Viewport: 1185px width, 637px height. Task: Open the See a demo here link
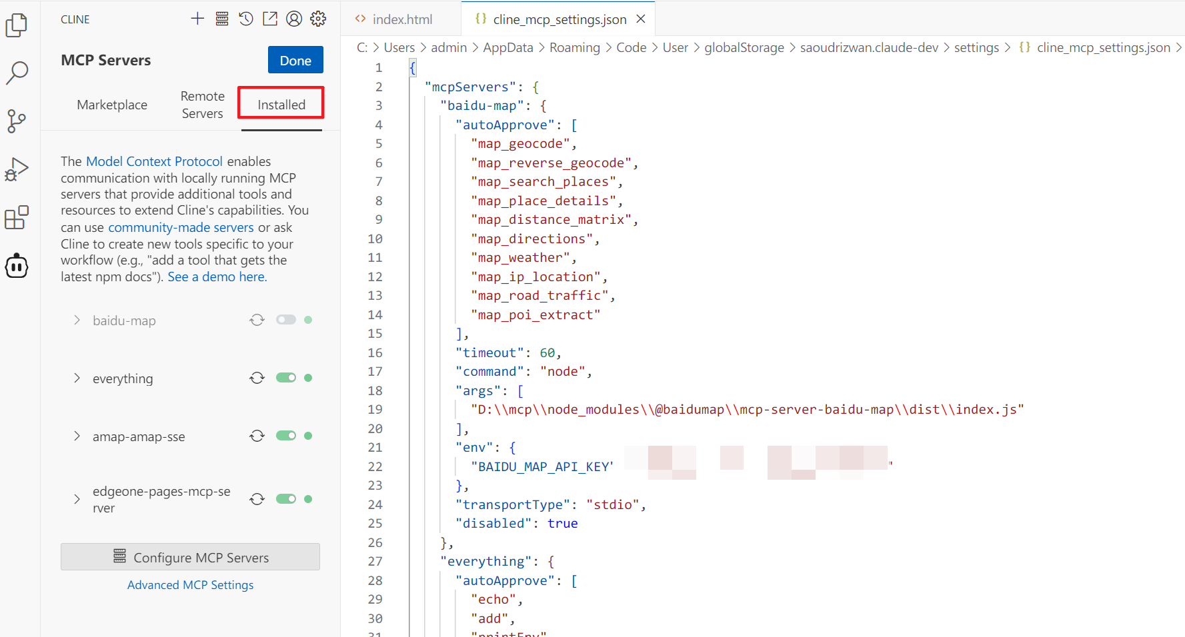217,277
